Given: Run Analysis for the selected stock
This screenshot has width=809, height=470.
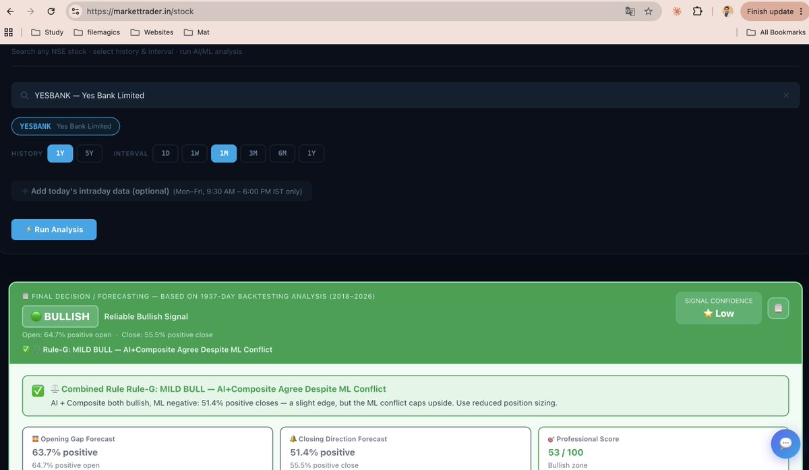Looking at the screenshot, I should (x=54, y=229).
